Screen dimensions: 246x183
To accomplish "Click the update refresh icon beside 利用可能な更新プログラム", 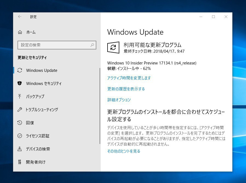I will [x=113, y=47].
